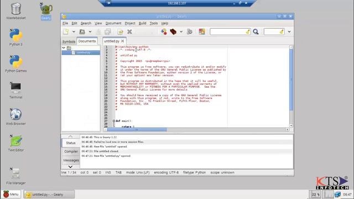Open the Search menu
This screenshot has height=199, width=354.
point(86,23)
